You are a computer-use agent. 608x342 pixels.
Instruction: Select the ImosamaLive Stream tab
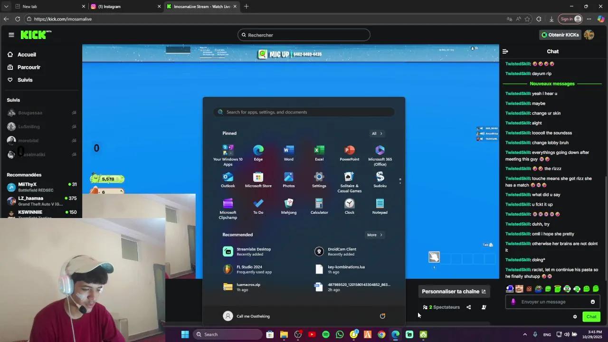202,7
